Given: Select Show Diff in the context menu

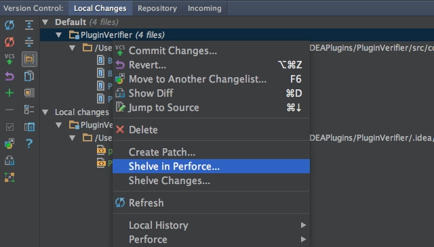Looking at the screenshot, I should point(211,93).
